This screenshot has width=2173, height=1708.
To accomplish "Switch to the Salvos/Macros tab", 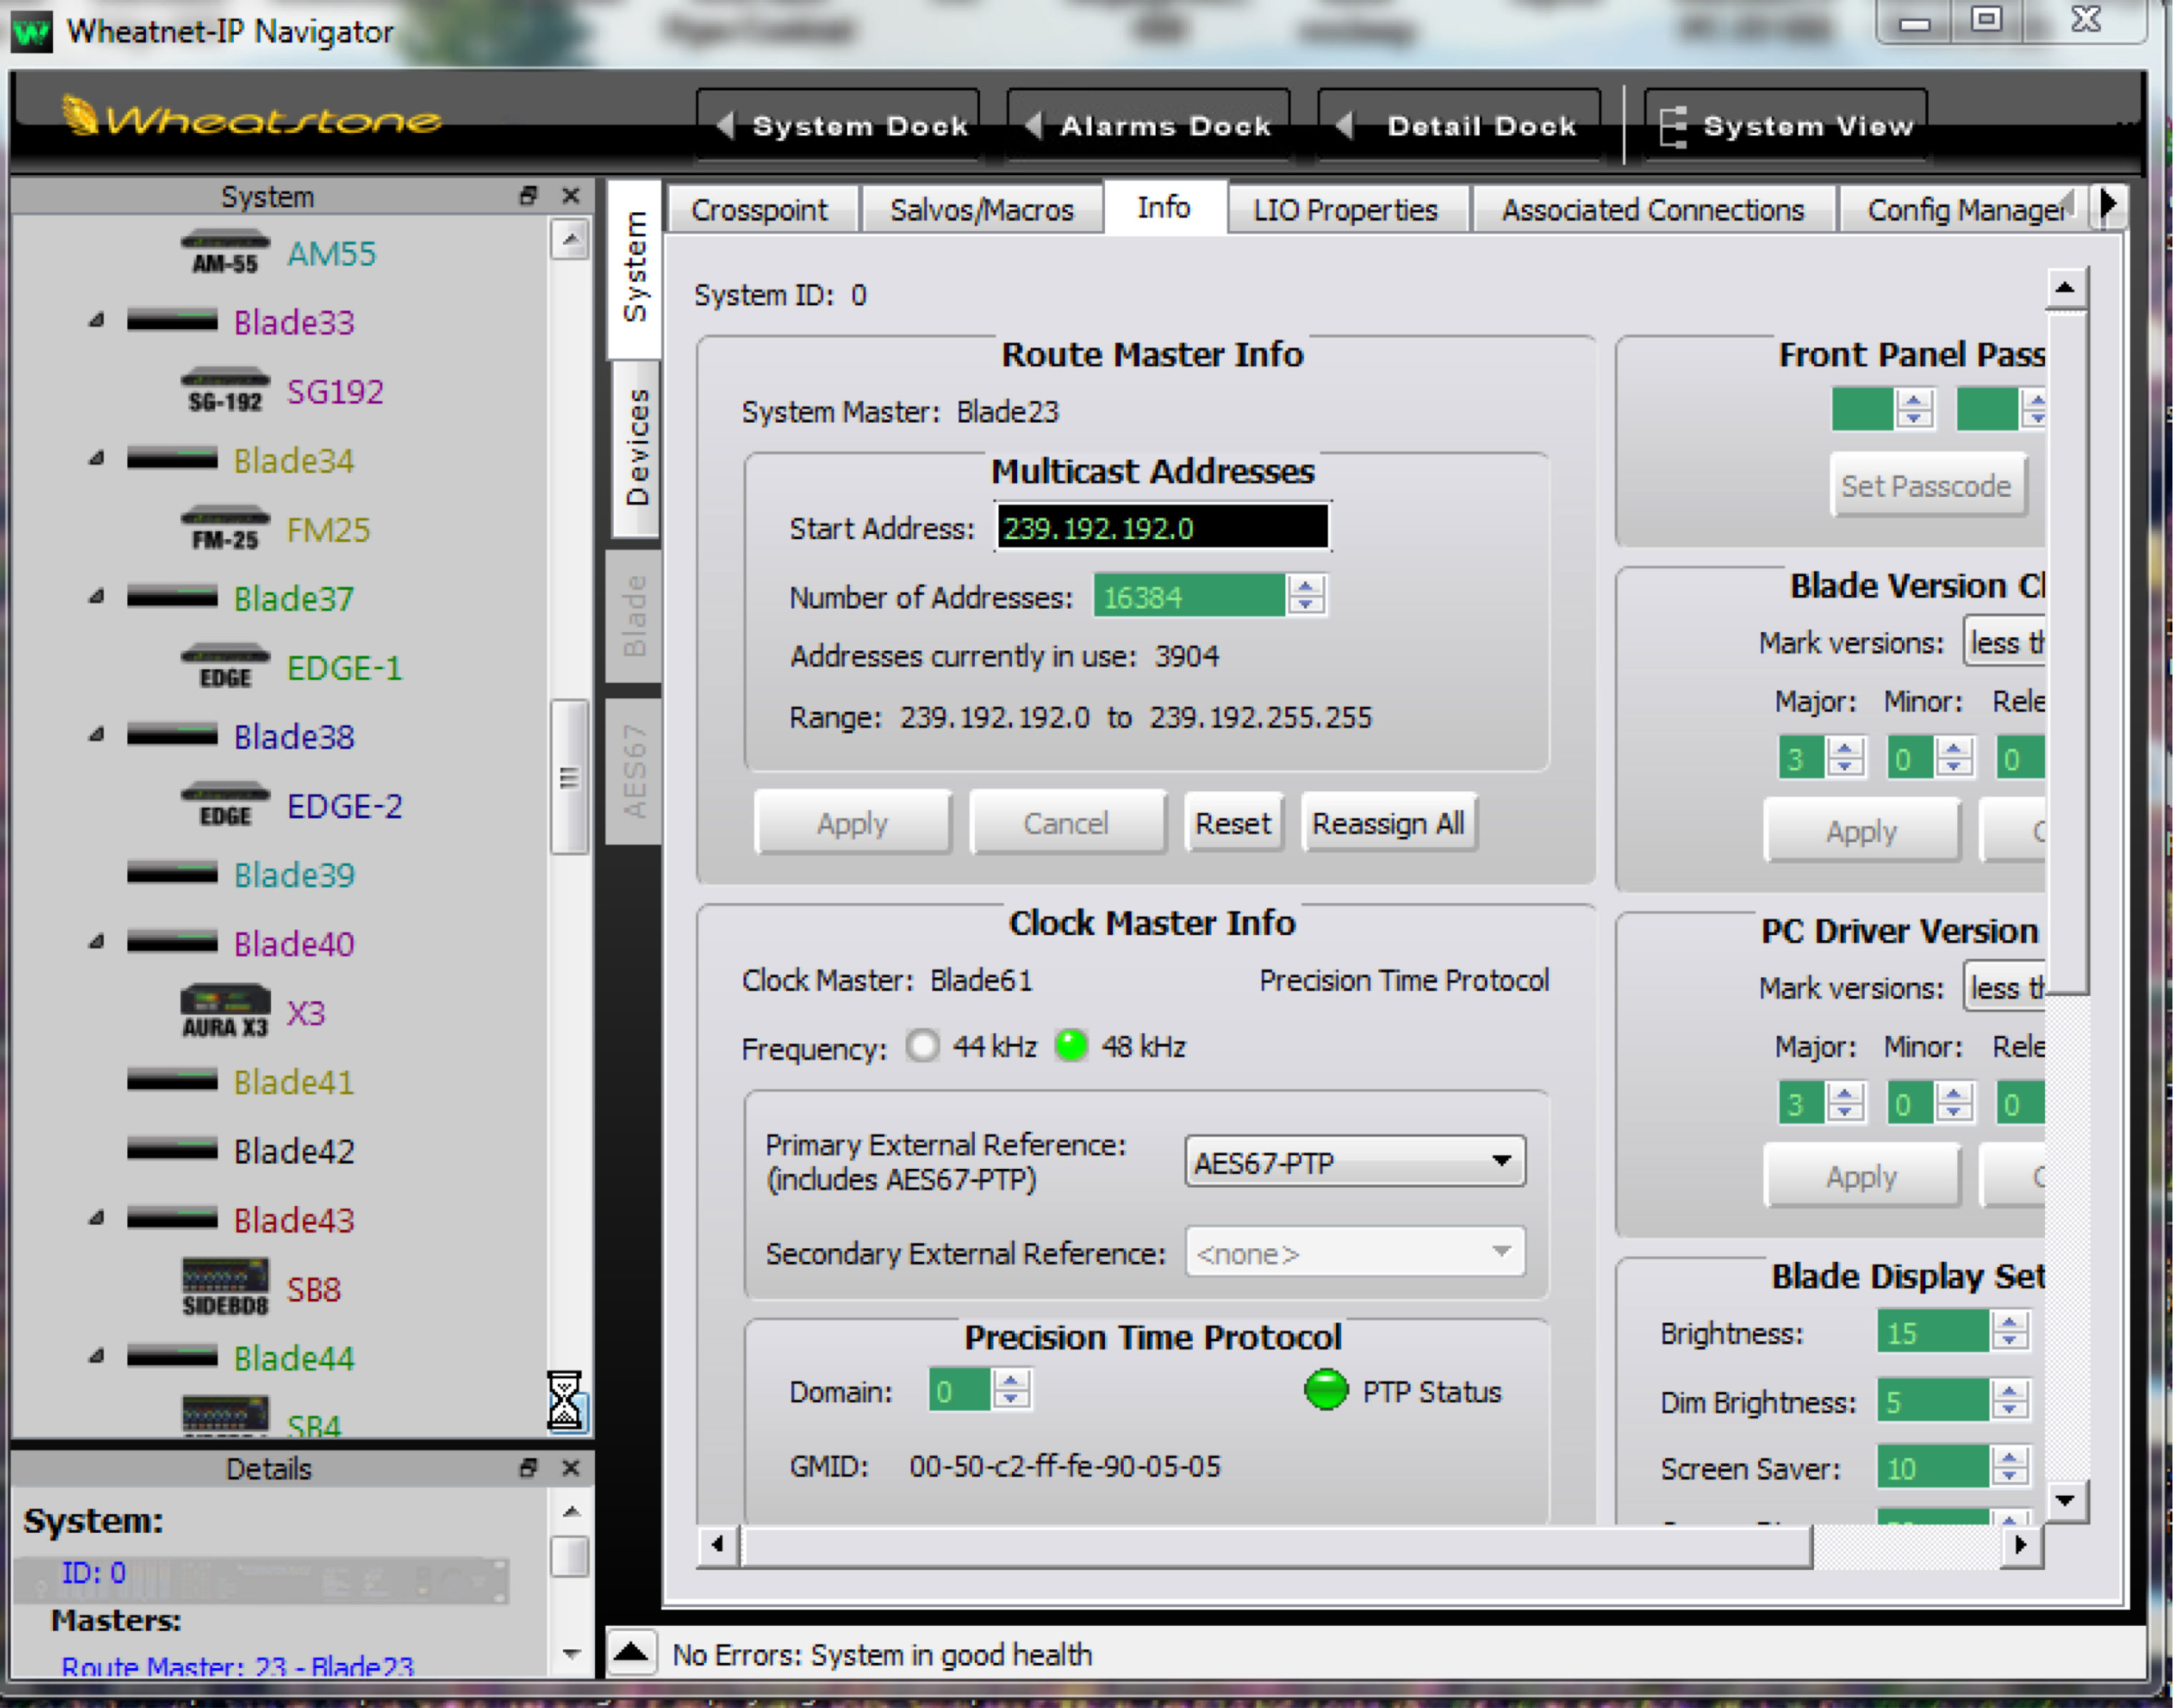I will pyautogui.click(x=981, y=210).
